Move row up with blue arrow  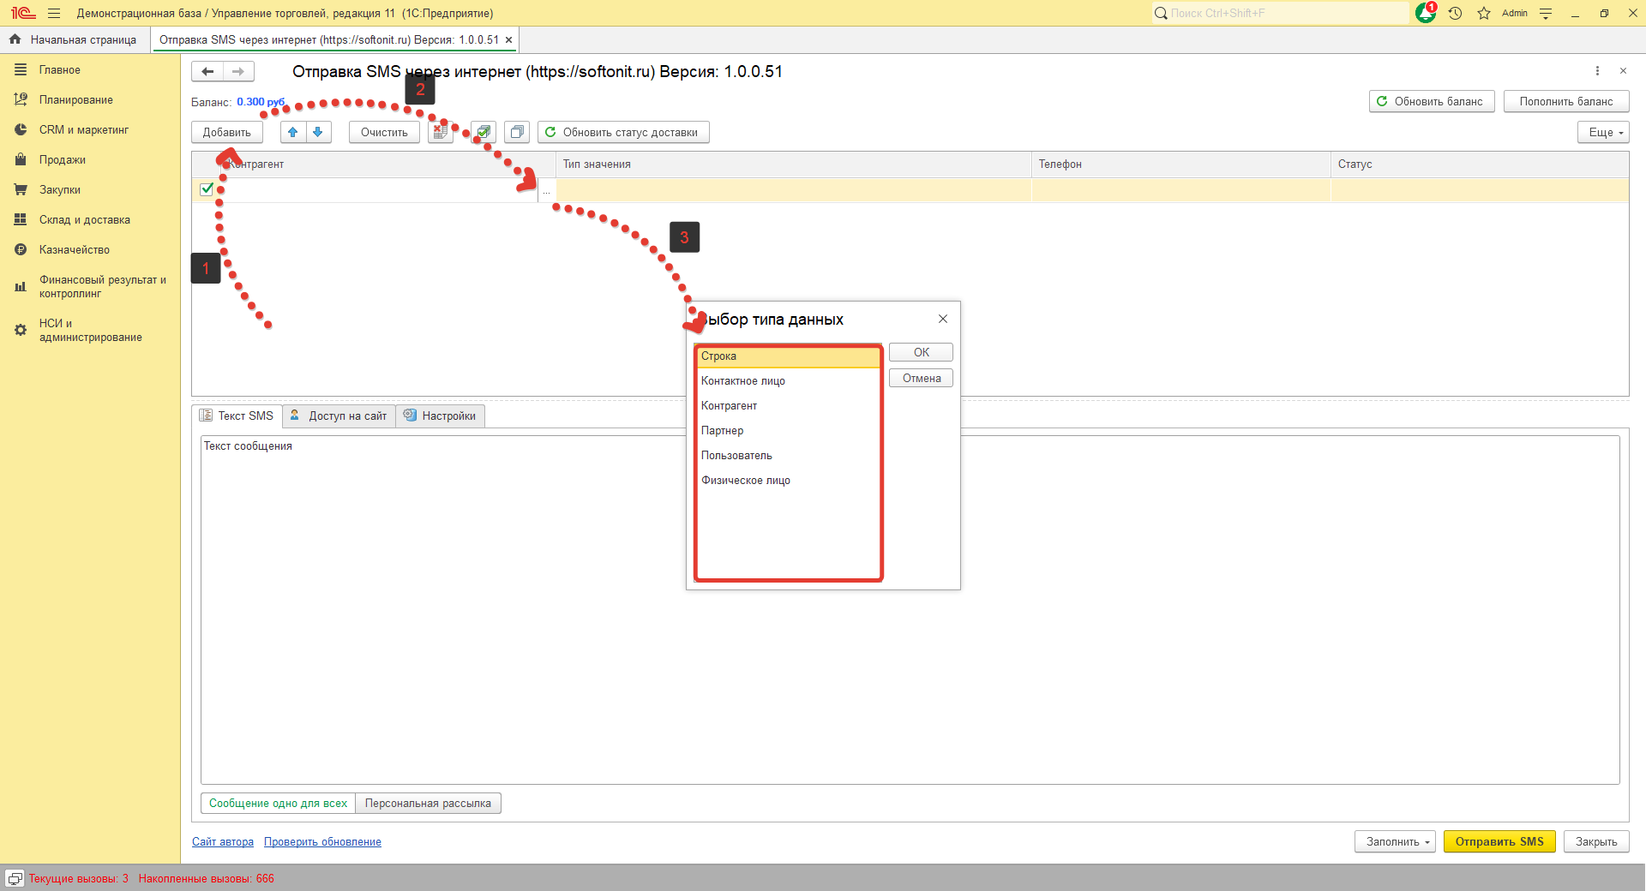293,132
